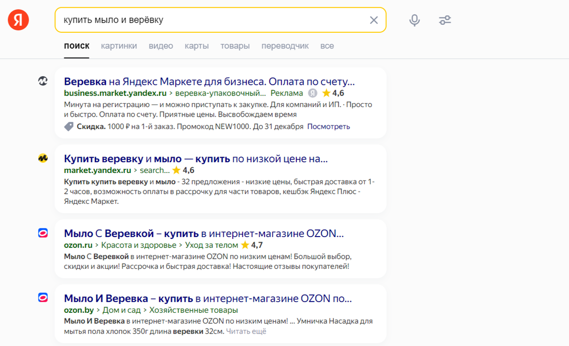Image resolution: width=569 pixels, height=346 pixels.
Task: Open Мыло С Веревкой OZON result
Action: (204, 234)
